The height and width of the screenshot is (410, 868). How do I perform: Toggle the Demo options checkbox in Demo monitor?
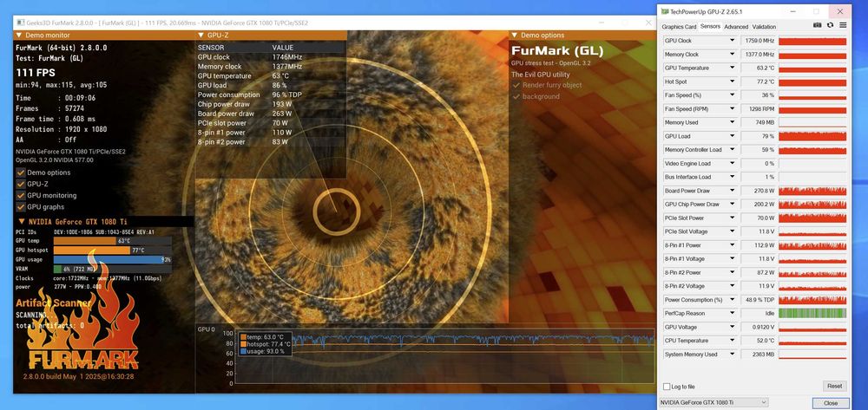21,172
